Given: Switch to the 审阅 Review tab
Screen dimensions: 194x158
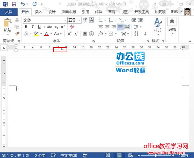Looking at the screenshot, I should point(112,12).
